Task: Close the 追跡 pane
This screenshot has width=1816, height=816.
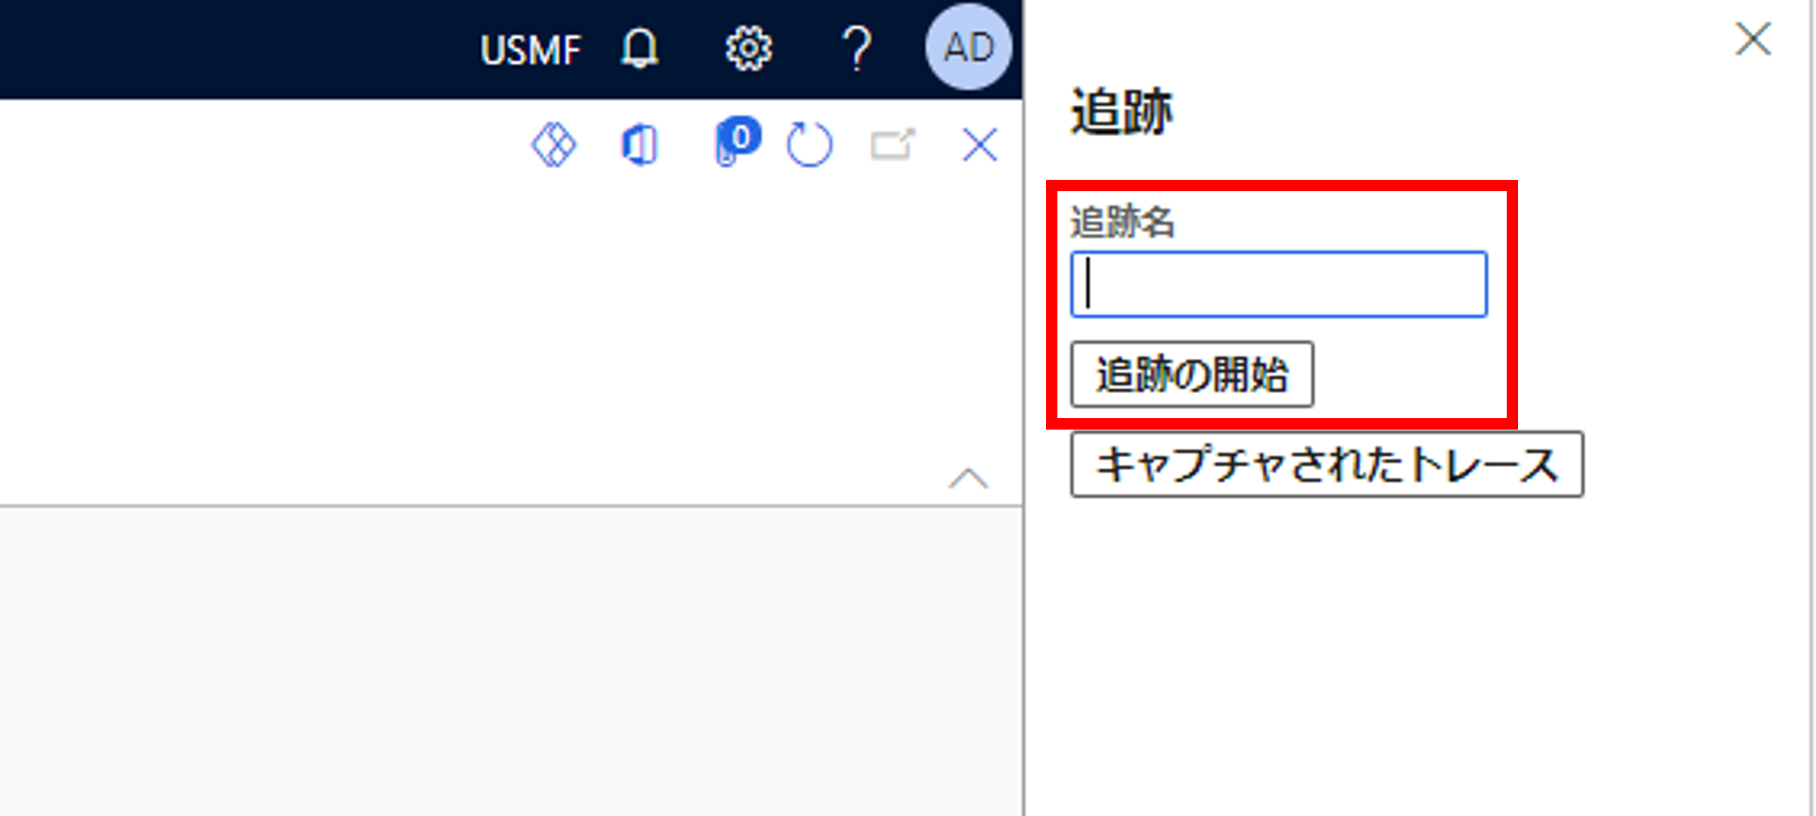Action: tap(1753, 39)
